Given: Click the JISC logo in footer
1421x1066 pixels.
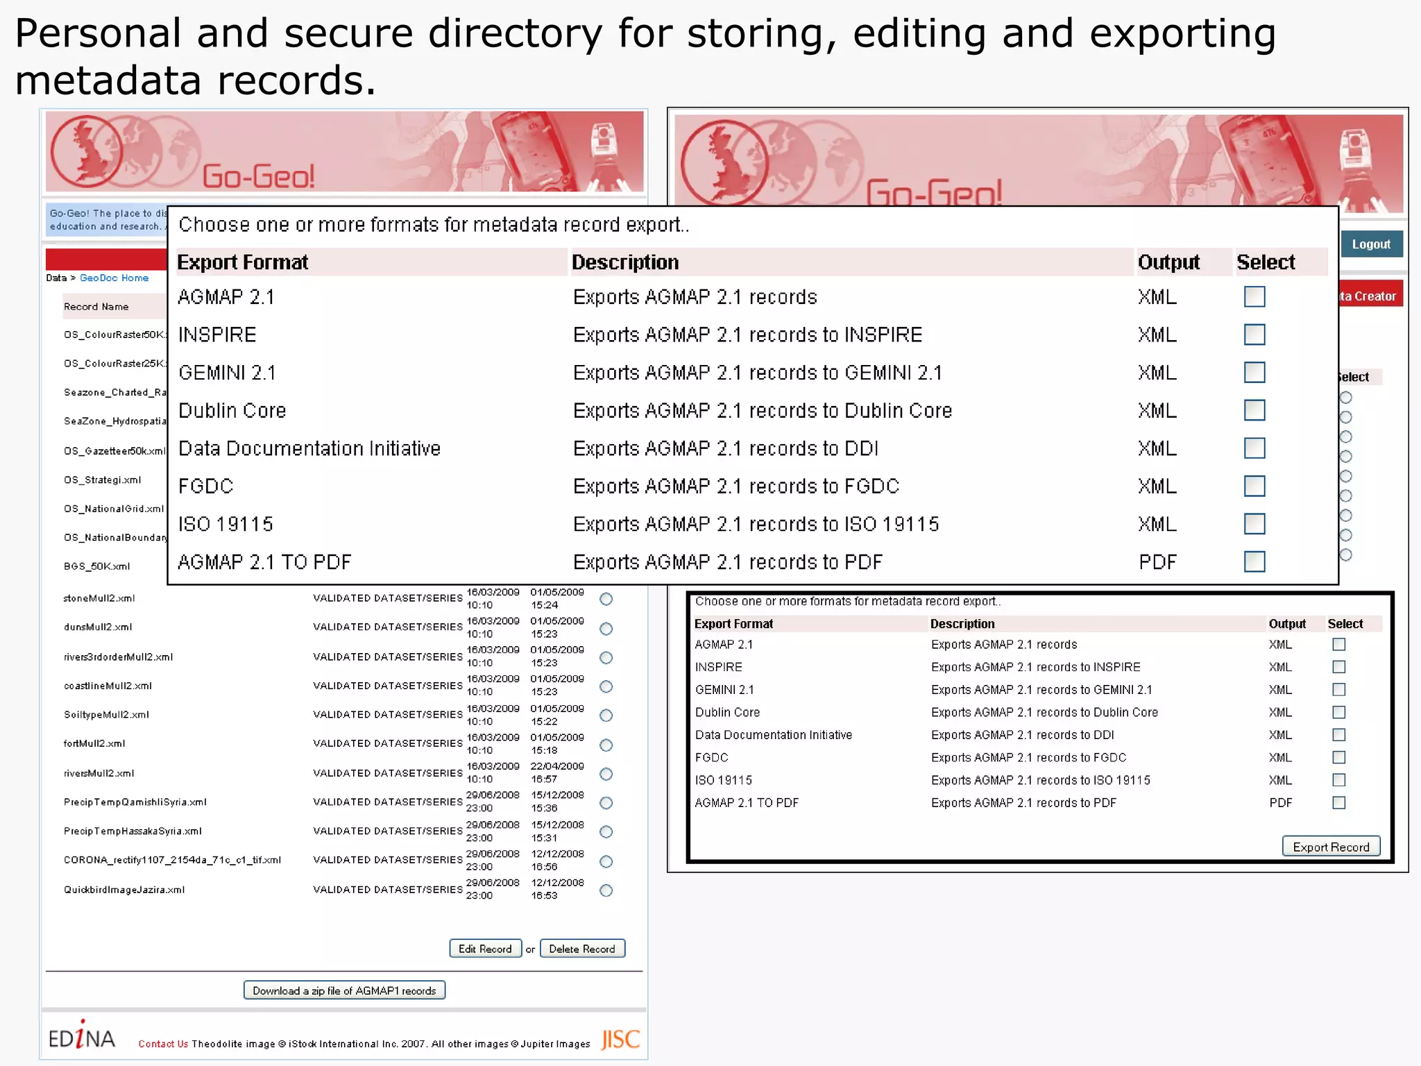Looking at the screenshot, I should pyautogui.click(x=620, y=1039).
